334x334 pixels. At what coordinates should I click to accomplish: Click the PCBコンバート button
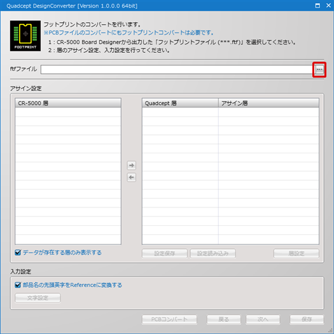click(x=169, y=319)
